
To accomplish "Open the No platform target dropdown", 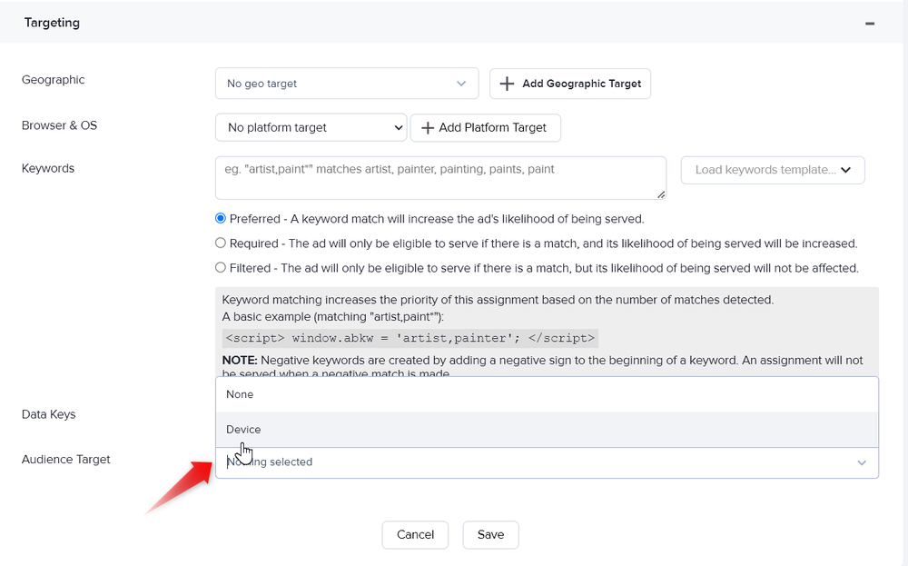I will 311,127.
